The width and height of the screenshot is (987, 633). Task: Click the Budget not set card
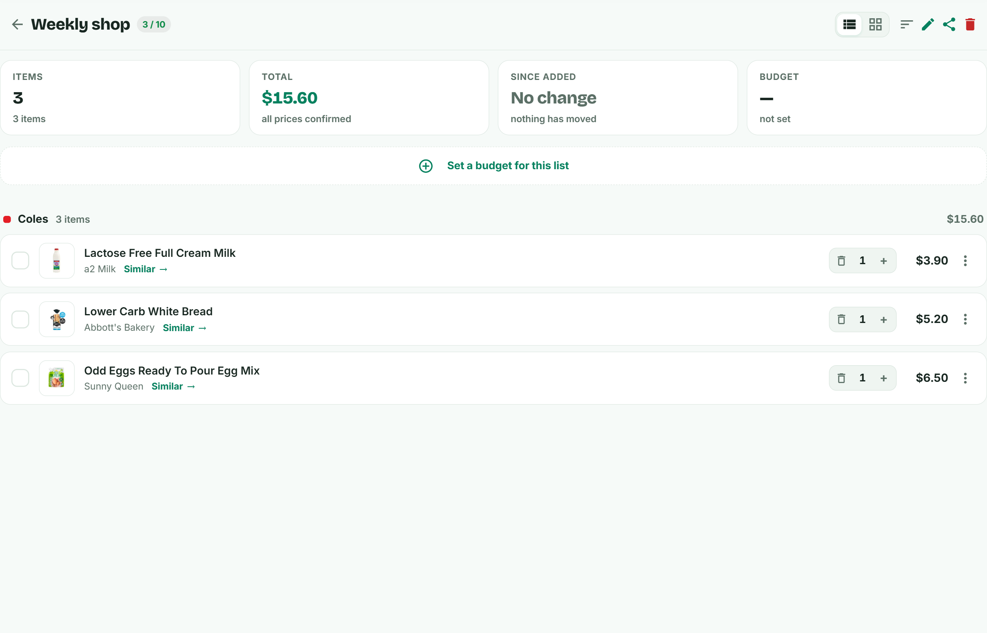pyautogui.click(x=866, y=98)
